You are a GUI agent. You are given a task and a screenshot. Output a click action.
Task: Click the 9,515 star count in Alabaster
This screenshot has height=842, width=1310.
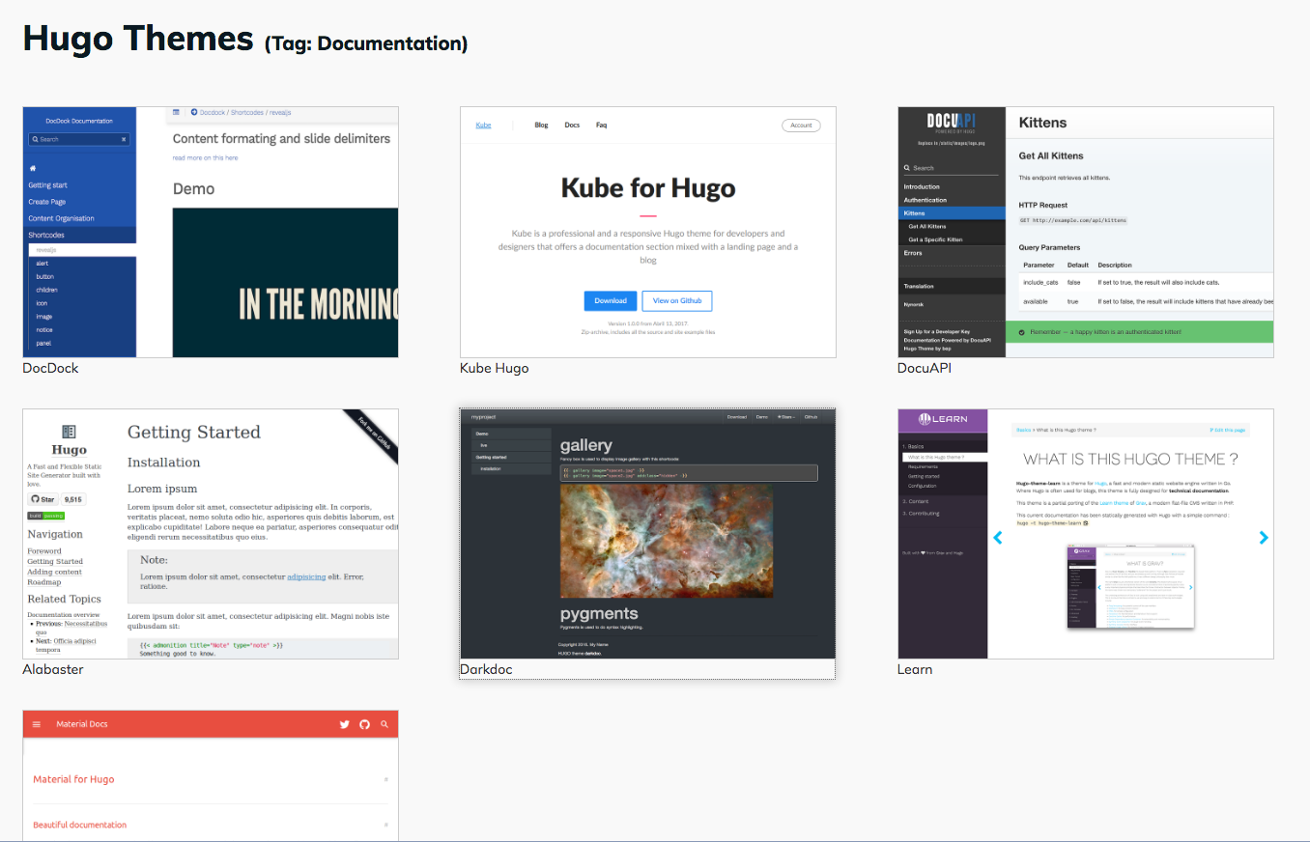tap(72, 499)
